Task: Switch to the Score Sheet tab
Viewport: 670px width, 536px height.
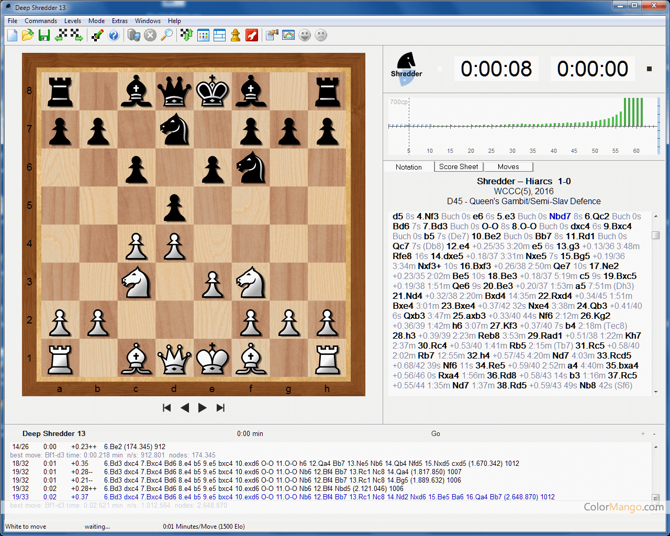Action: 459,166
